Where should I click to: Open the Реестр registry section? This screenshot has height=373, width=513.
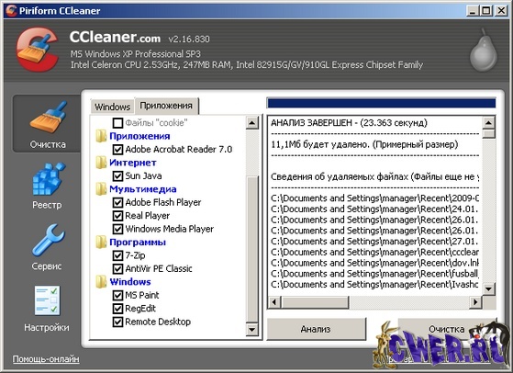point(48,186)
